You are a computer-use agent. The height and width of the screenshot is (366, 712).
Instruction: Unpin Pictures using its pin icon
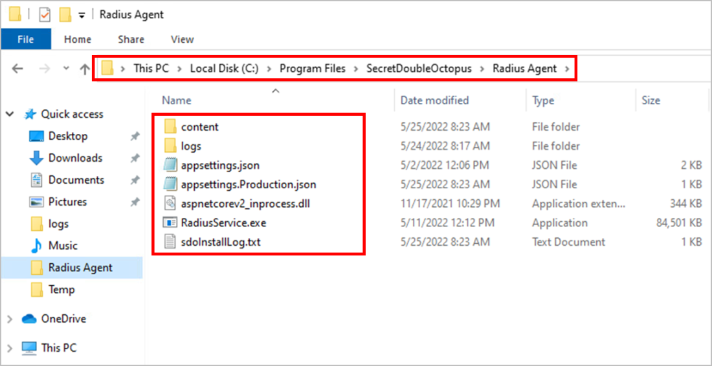135,202
